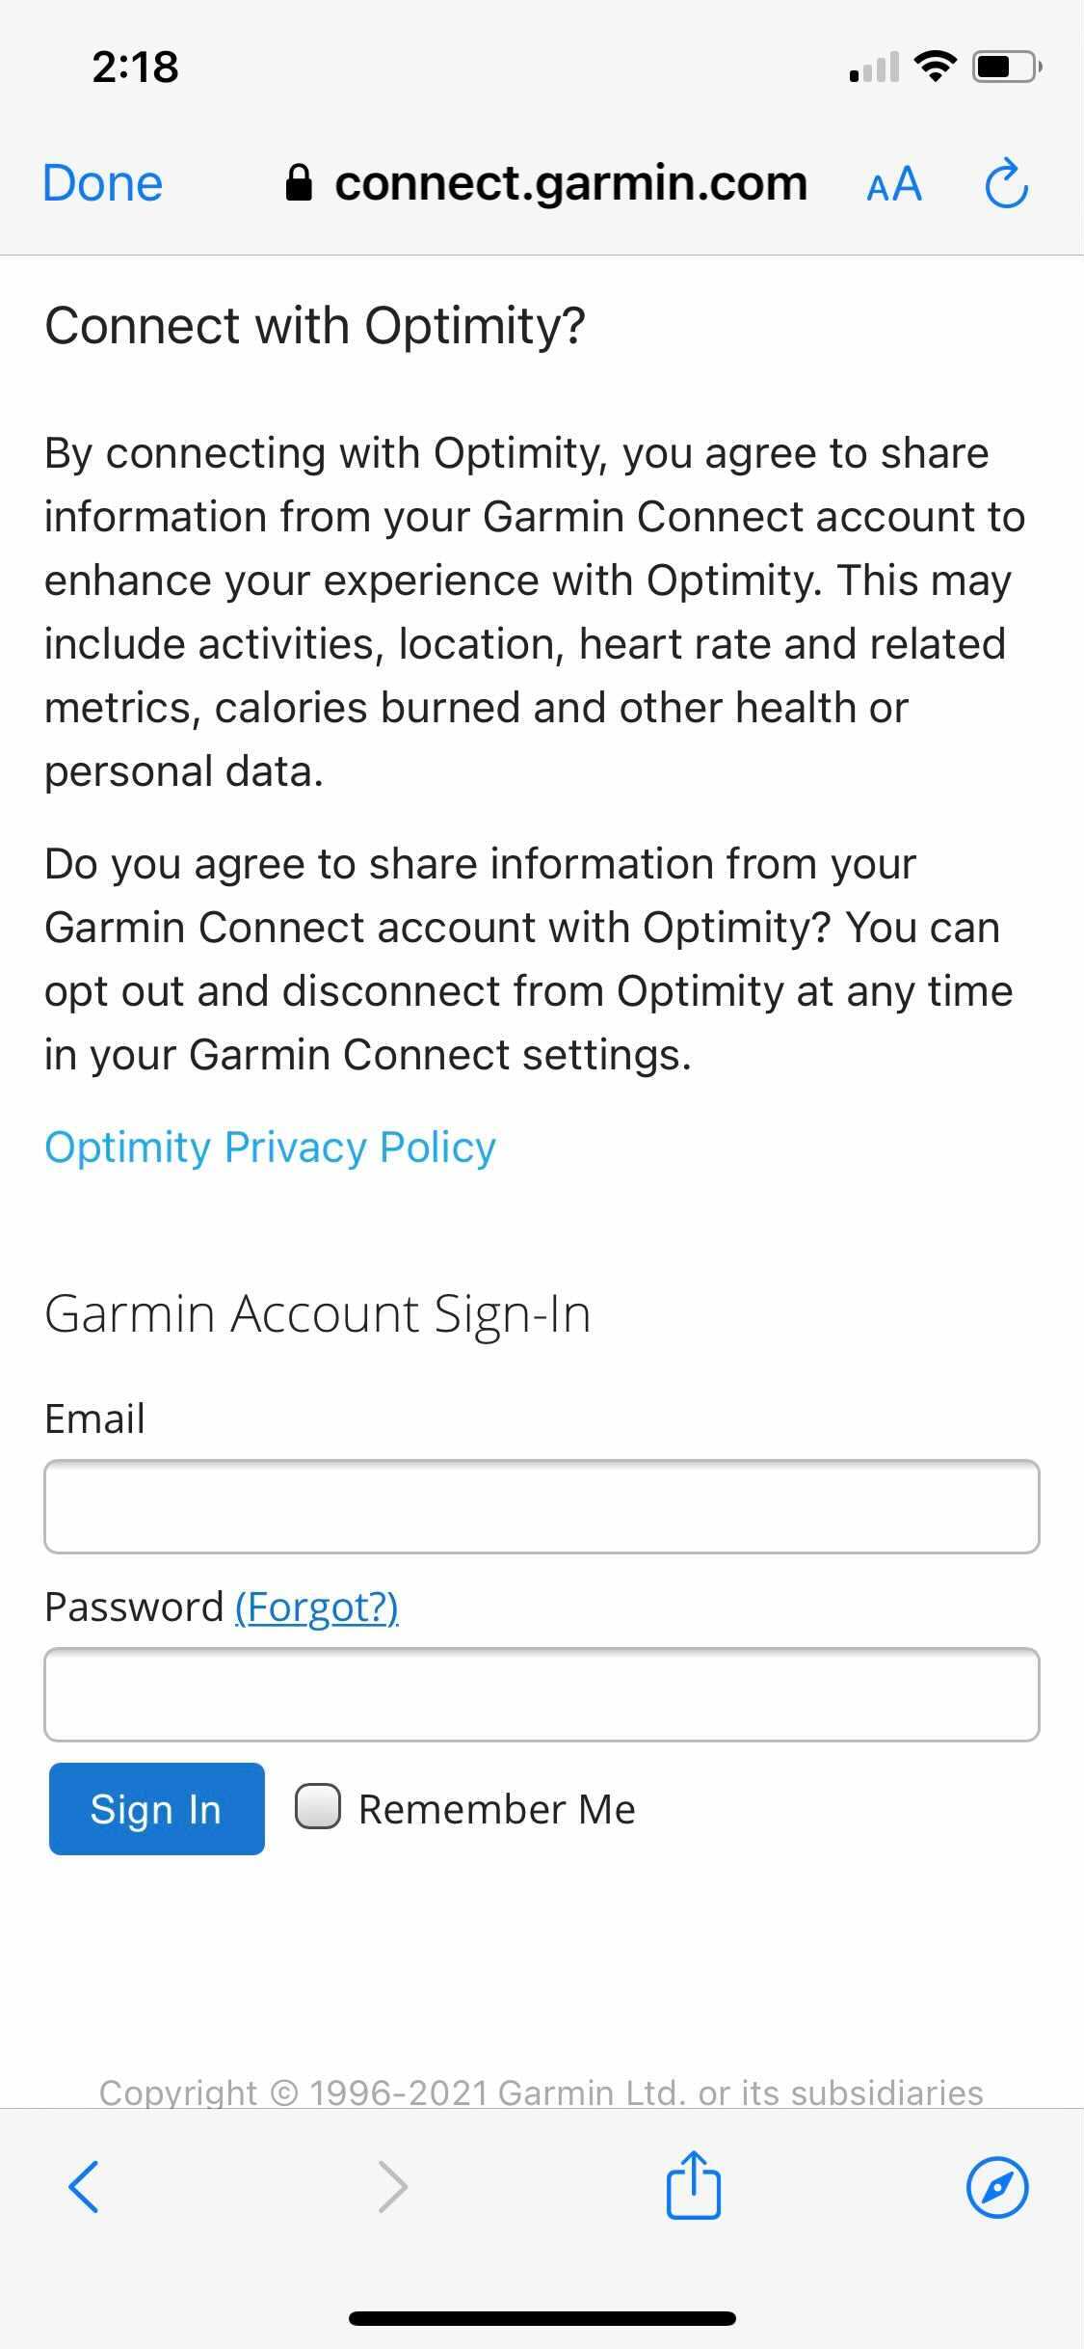Image resolution: width=1084 pixels, height=2349 pixels.
Task: Open the share sheet icon
Action: (x=694, y=2184)
